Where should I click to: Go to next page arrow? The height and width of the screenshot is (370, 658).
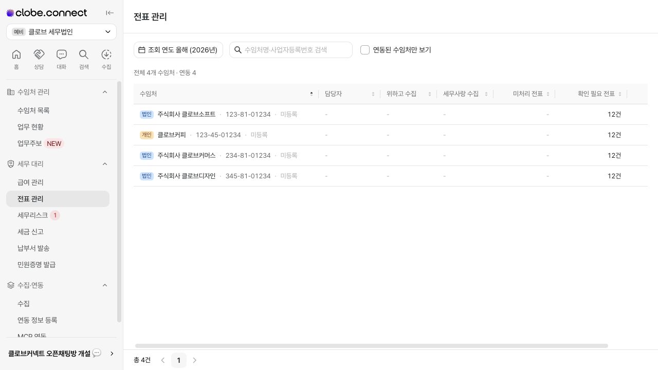coord(195,360)
